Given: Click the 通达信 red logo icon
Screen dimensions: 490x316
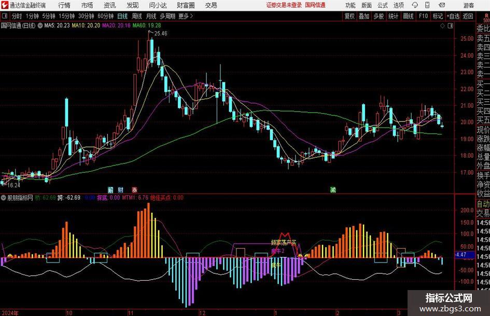Looking at the screenshot, I should 5,5.
